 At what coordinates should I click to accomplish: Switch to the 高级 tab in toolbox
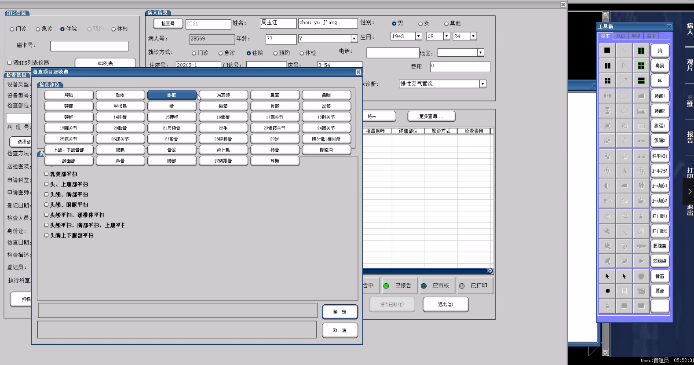pos(621,36)
